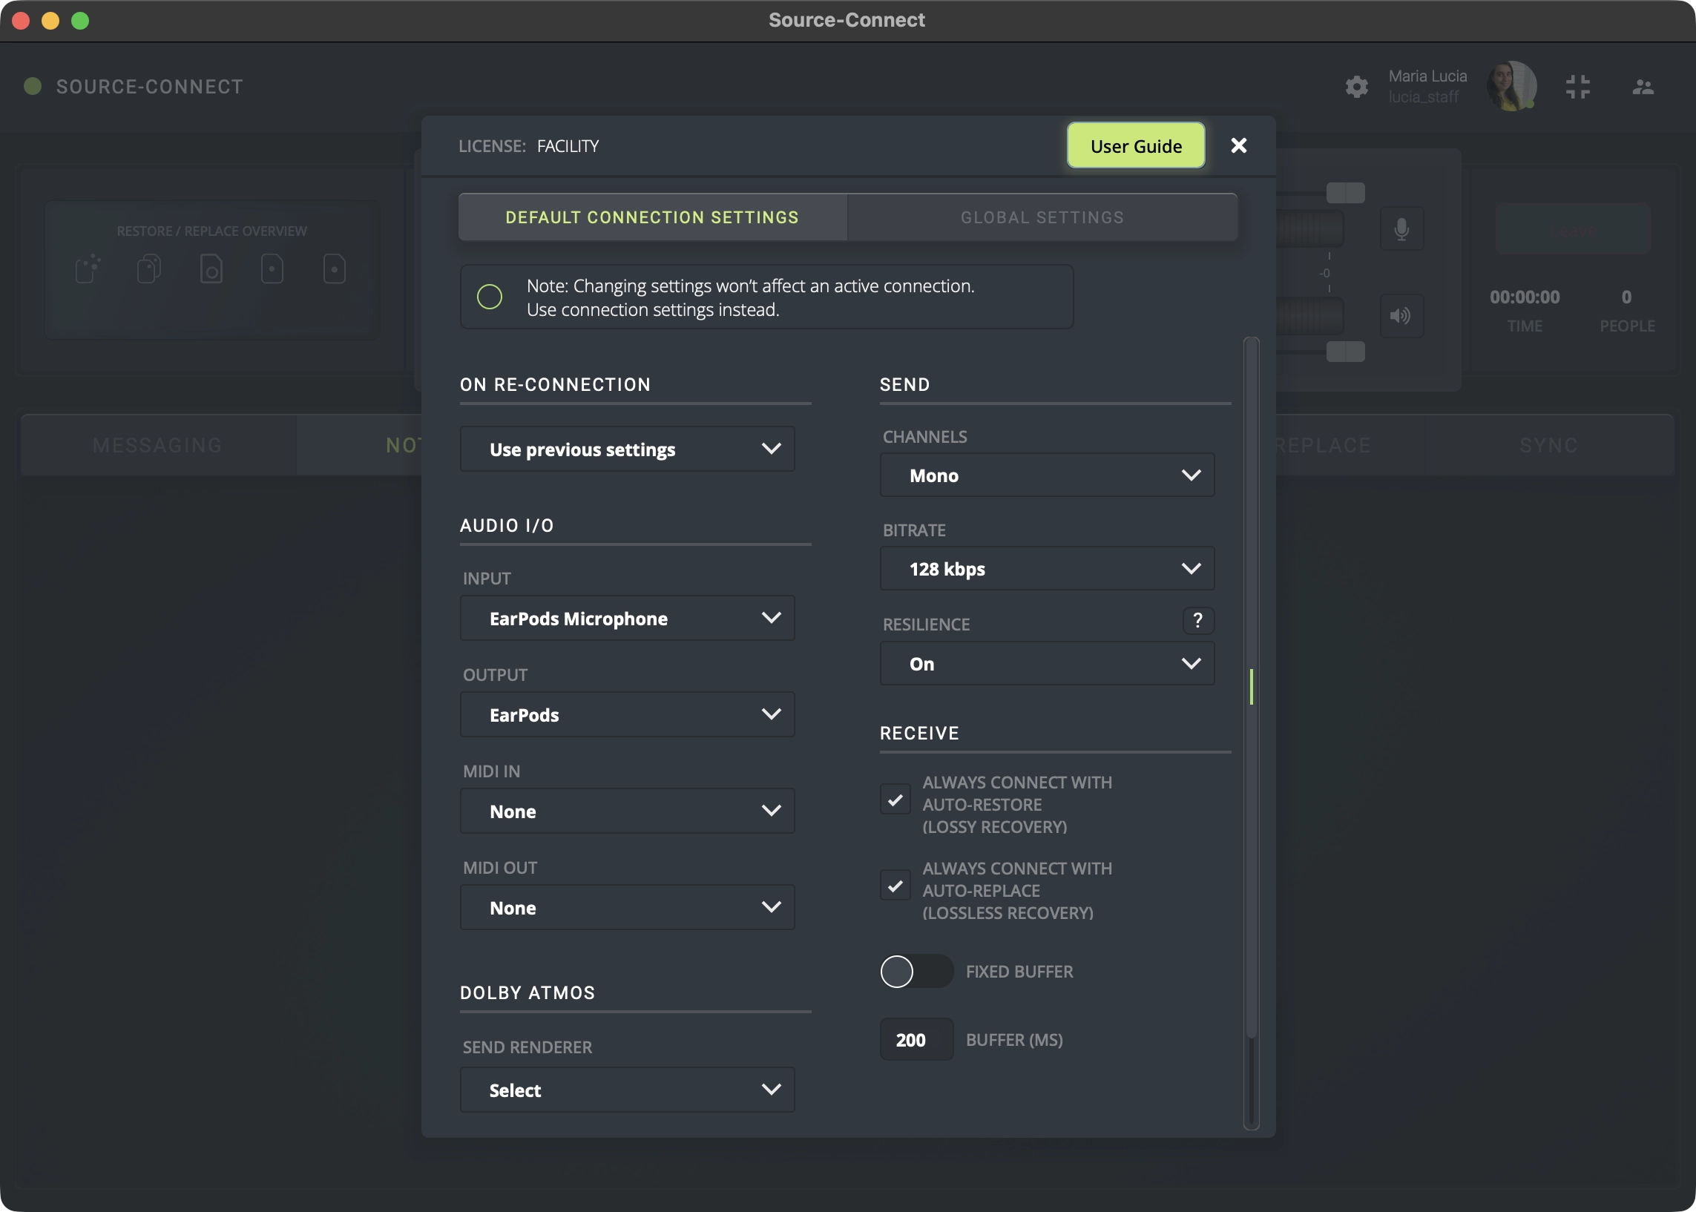Click the fourth Restore/Replace overview file icon
Screen dimensions: 1696x1212
272,269
